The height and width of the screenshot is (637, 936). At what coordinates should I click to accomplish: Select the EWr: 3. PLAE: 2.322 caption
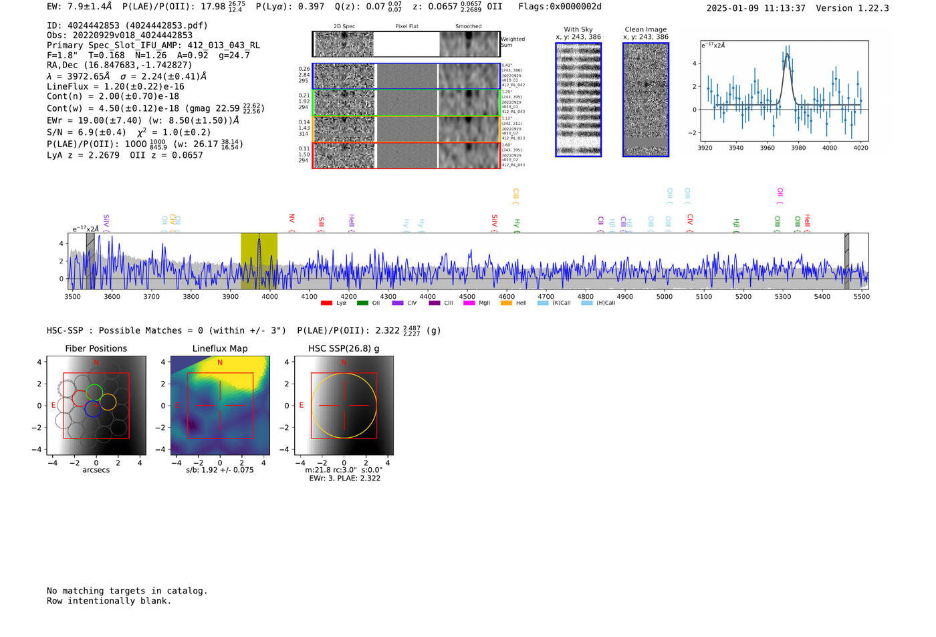344,479
